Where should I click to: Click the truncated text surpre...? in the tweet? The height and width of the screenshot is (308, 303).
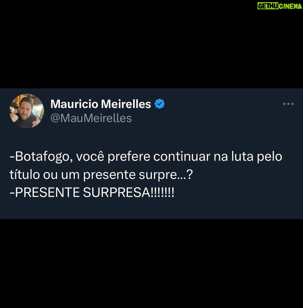[166, 175]
